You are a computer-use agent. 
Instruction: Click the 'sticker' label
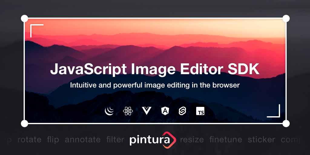[261, 140]
